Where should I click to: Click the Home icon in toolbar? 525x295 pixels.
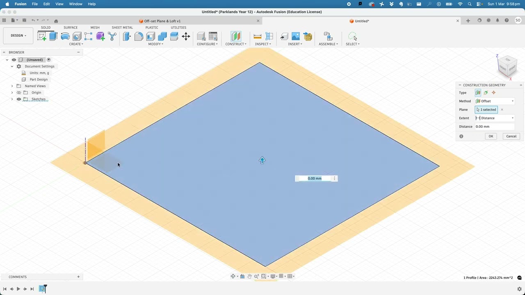coord(56,21)
